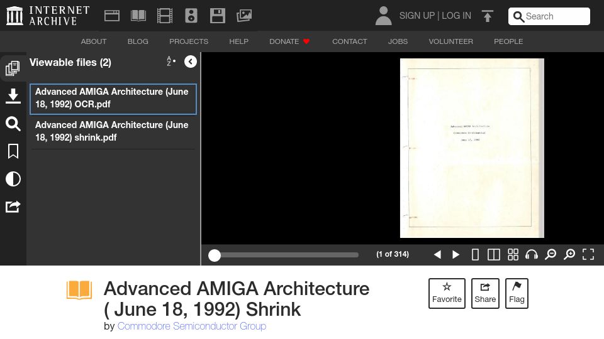The height and width of the screenshot is (339, 604).
Task: Open the DONATE menu item
Action: [x=289, y=41]
